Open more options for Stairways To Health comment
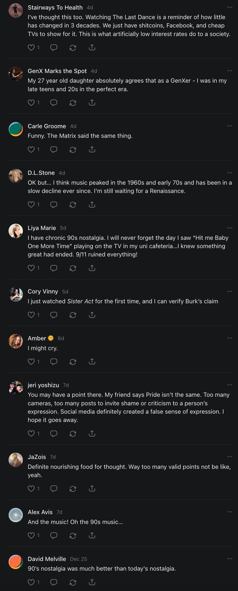The image size is (238, 591). [x=230, y=7]
